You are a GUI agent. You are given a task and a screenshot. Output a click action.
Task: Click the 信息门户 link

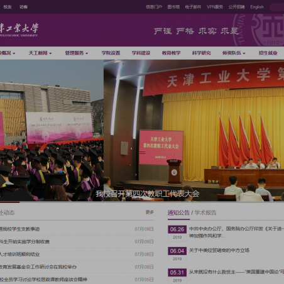coord(154,7)
